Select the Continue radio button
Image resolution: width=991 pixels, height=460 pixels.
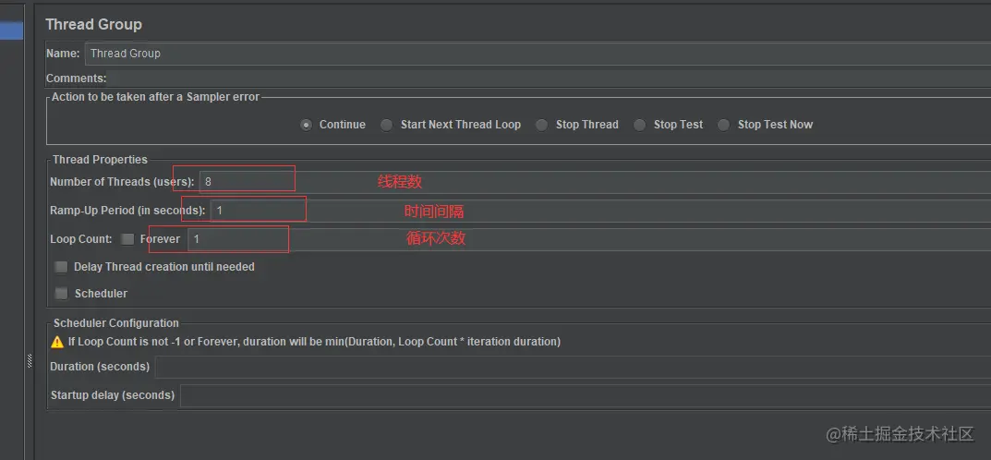pyautogui.click(x=307, y=125)
